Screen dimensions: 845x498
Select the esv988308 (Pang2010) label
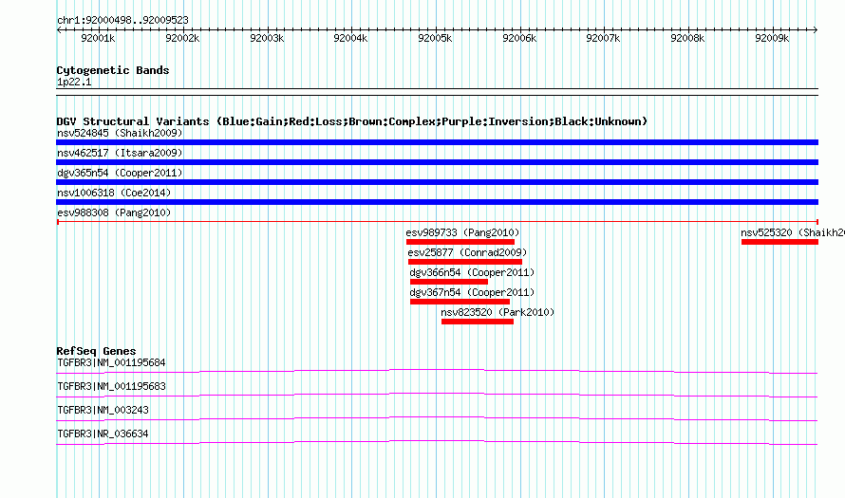pyautogui.click(x=114, y=212)
